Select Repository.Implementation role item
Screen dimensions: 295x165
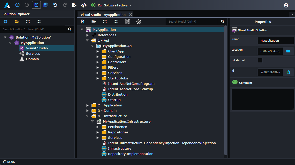(x=131, y=154)
